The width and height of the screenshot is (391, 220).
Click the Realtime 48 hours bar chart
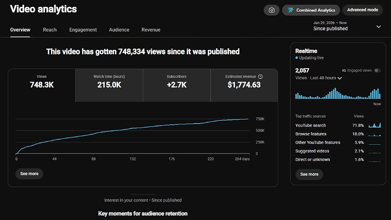click(x=338, y=93)
